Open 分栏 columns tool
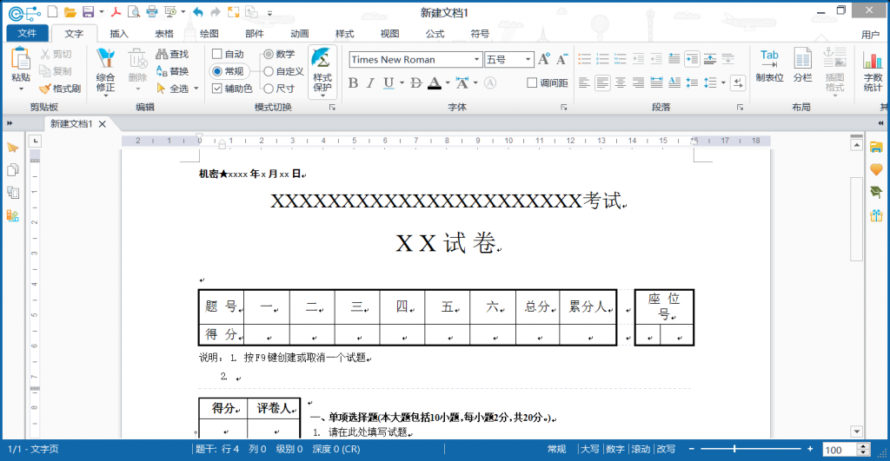Image resolution: width=890 pixels, height=461 pixels. (x=802, y=66)
